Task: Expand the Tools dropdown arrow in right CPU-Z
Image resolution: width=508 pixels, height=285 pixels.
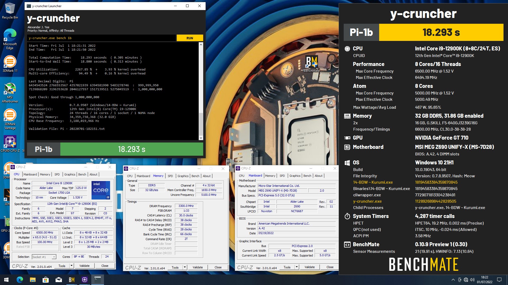Action: click(x=297, y=267)
